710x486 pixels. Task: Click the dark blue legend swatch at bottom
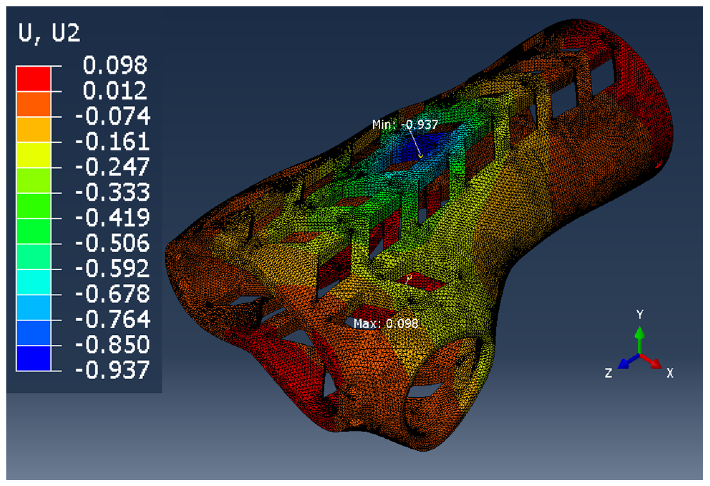point(33,358)
